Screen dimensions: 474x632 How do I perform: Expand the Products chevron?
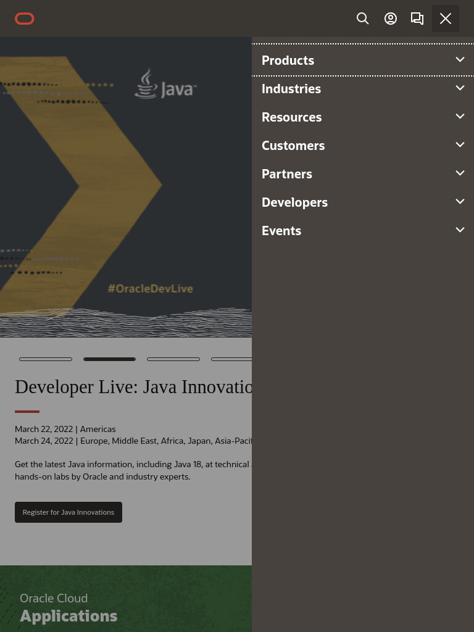[460, 59]
